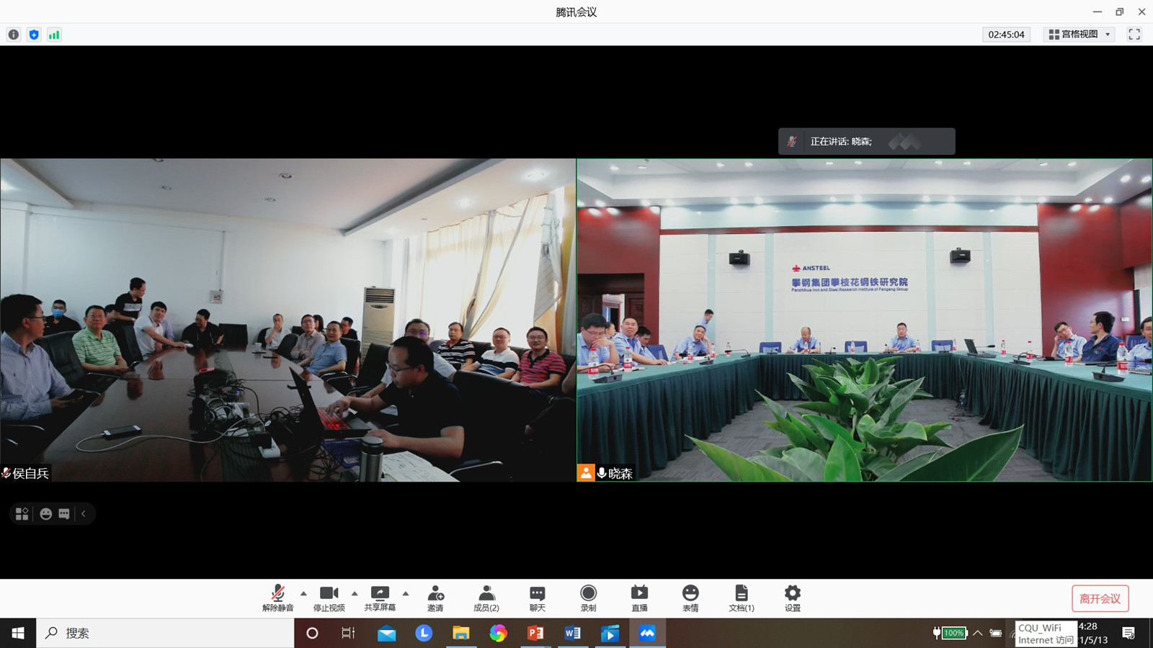Screen dimensions: 1153x648
Task: Open video options arrow beside 停止视频
Action: [x=355, y=593]
